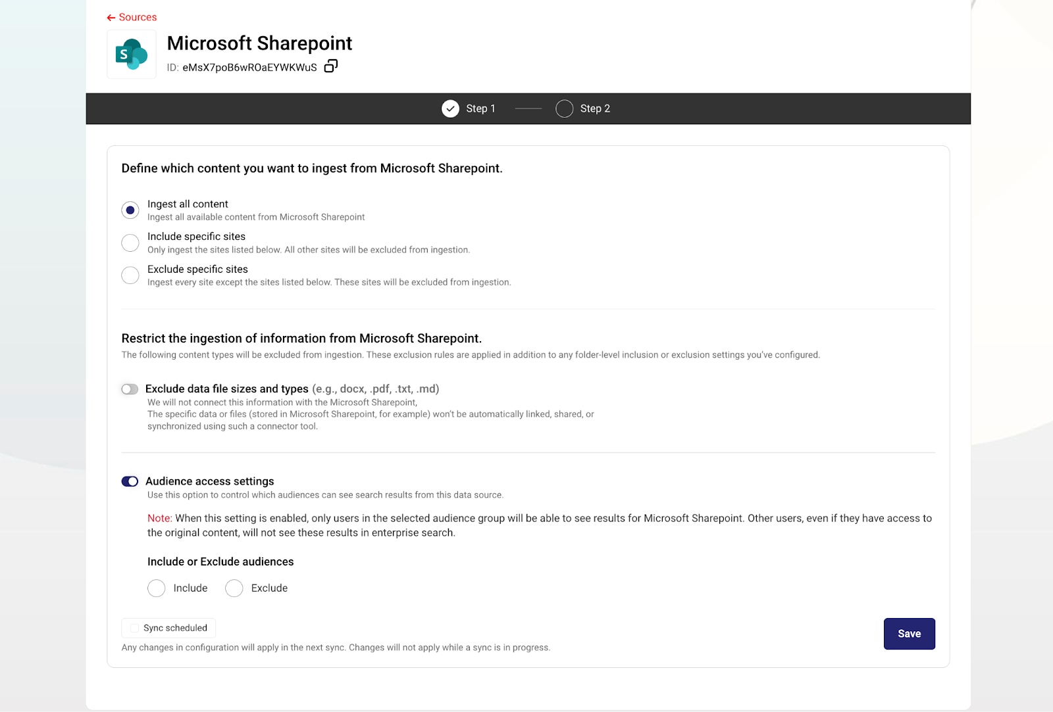The width and height of the screenshot is (1053, 712).
Task: Tick the Sync scheduled checkbox
Action: point(135,629)
